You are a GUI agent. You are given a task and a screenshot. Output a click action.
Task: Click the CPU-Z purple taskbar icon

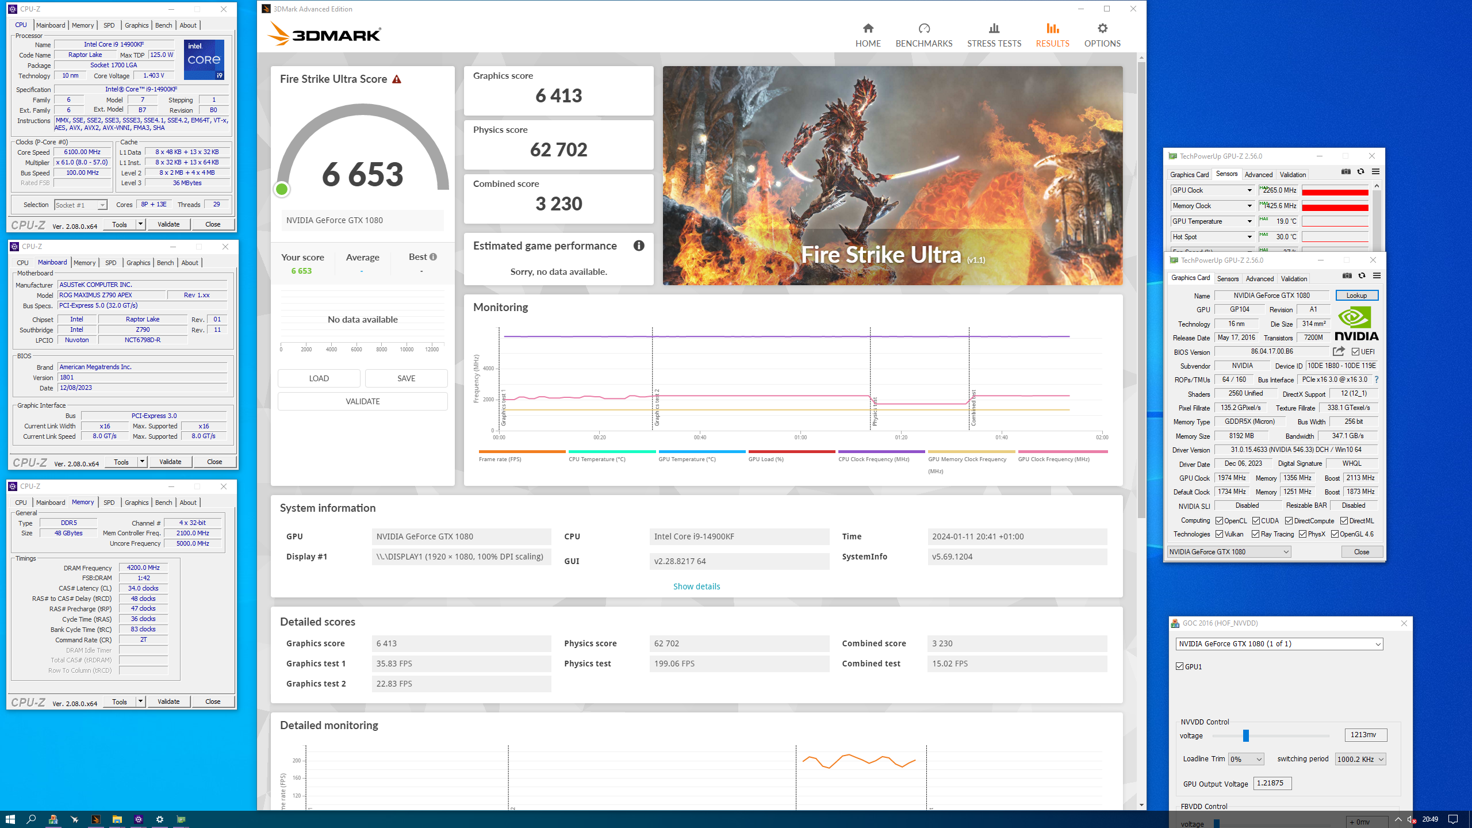click(x=138, y=819)
